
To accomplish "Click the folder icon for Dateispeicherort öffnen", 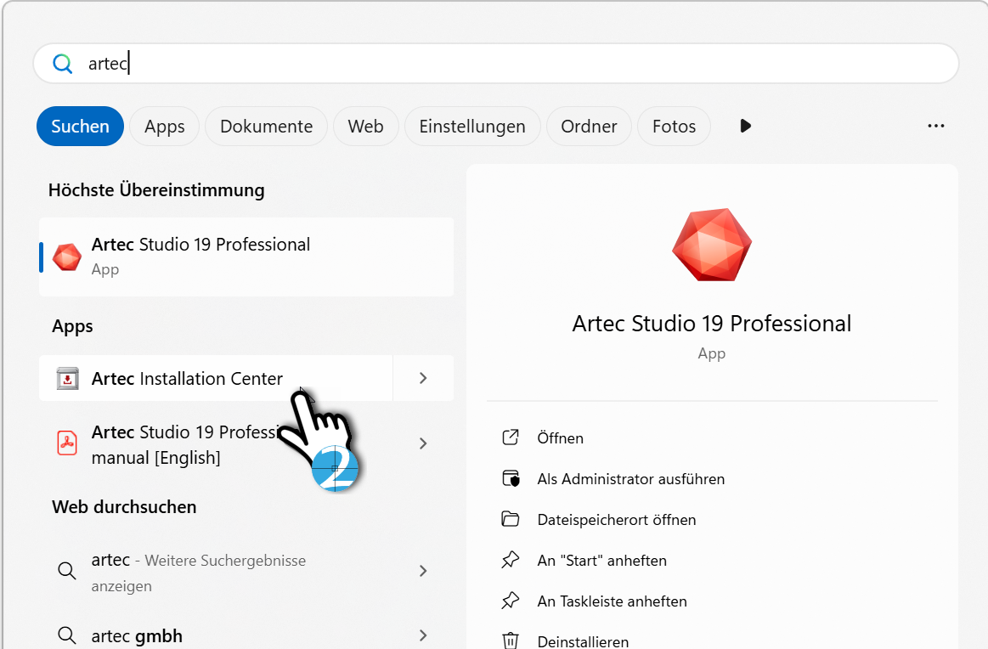I will point(511,519).
